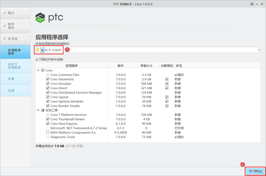Click the 7.9 GB total space text
266x176 pixels.
pyautogui.click(x=59, y=146)
